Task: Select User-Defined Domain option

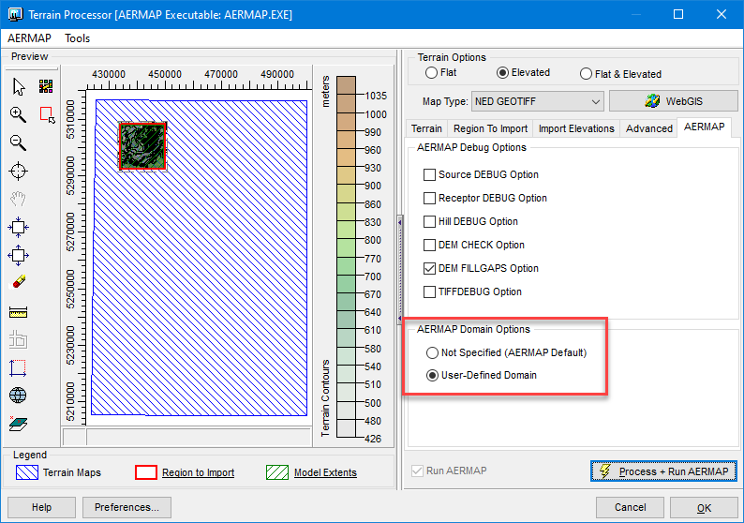Action: tap(432, 376)
